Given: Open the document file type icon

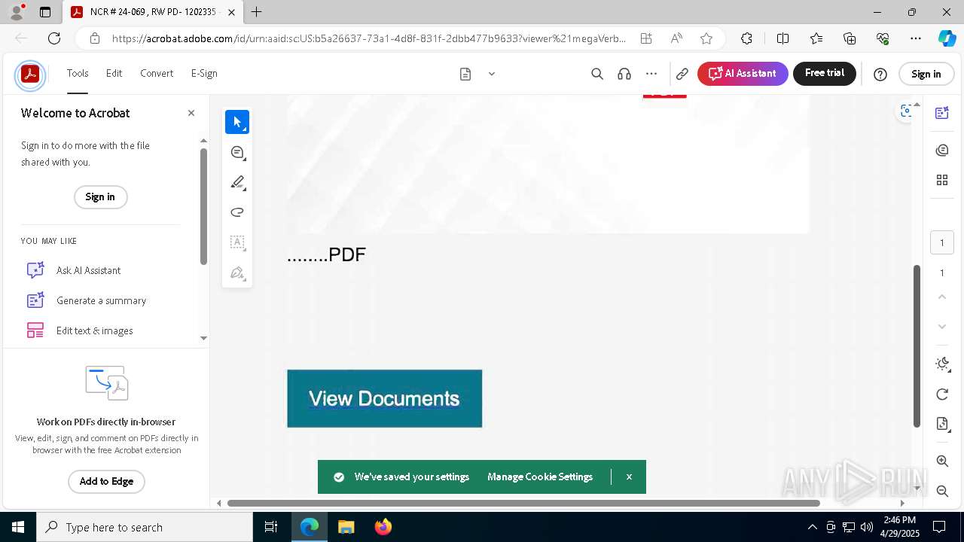Looking at the screenshot, I should coord(465,74).
